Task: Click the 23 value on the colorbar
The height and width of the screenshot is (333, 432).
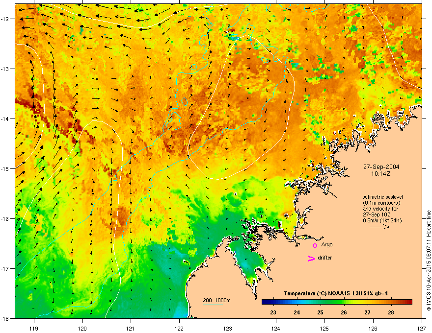Action: coord(273,312)
